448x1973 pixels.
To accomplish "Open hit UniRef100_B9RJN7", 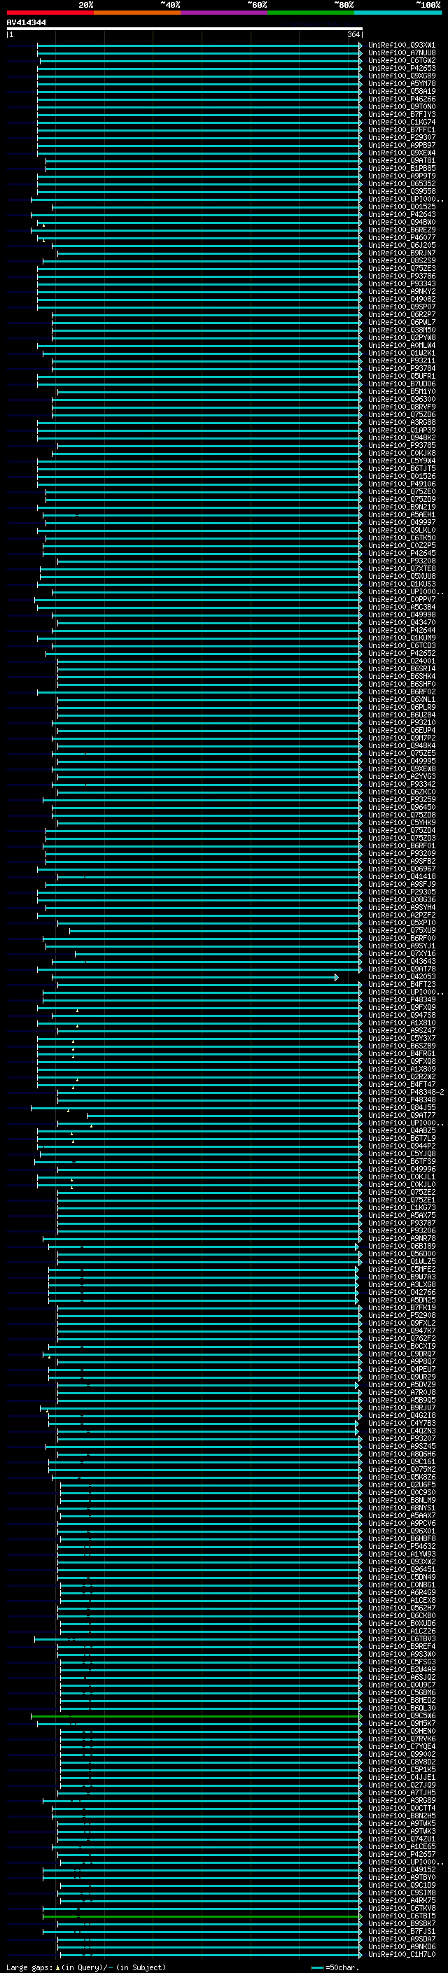I will pos(402,253).
